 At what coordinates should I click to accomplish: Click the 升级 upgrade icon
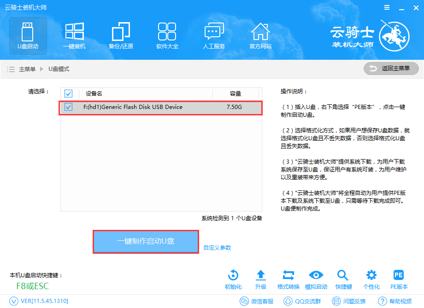260,279
